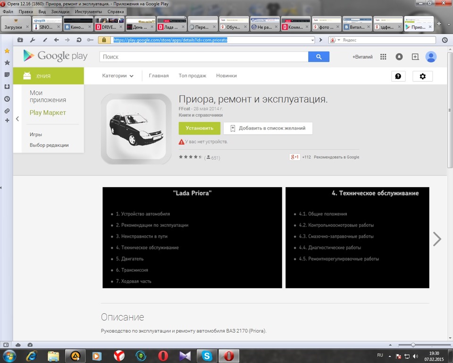The image size is (453, 363).
Task: Open the links chain icon in the sidebar
Action: [7, 111]
